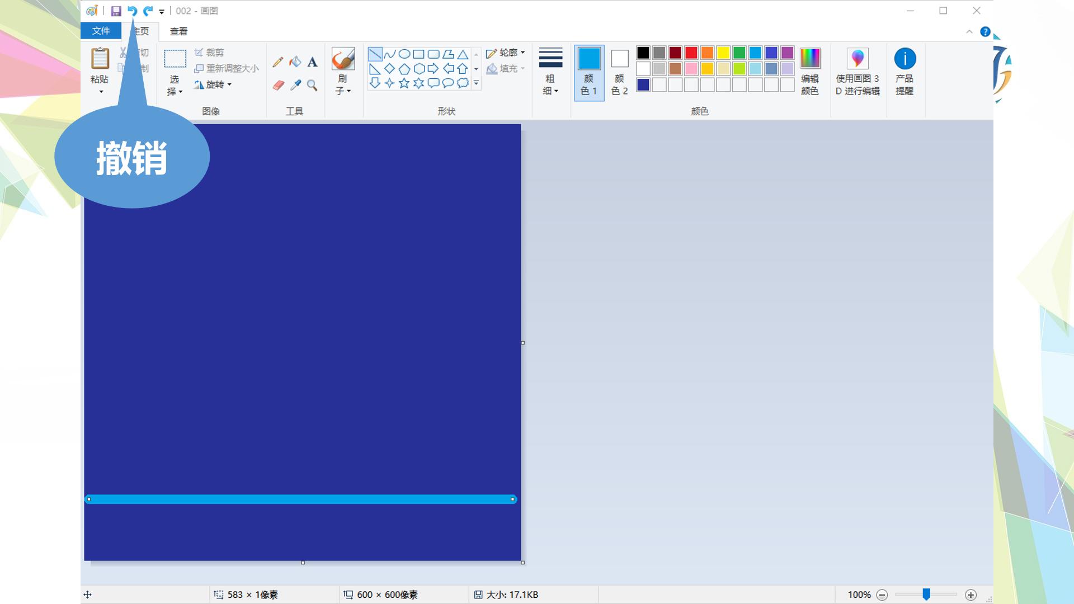Select the Pencil tool
The height and width of the screenshot is (604, 1074).
tap(278, 62)
